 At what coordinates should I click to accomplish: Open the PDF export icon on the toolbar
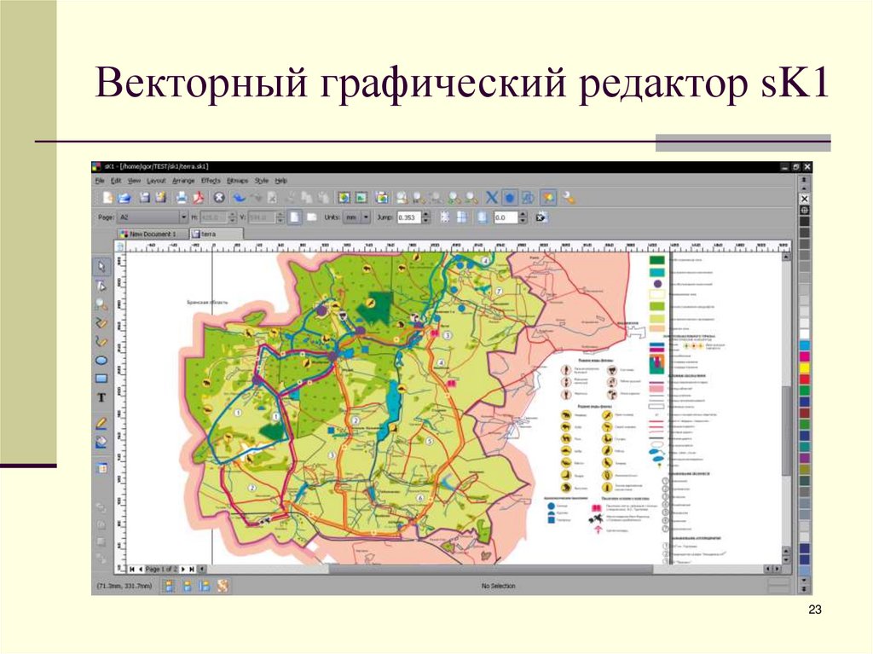199,198
